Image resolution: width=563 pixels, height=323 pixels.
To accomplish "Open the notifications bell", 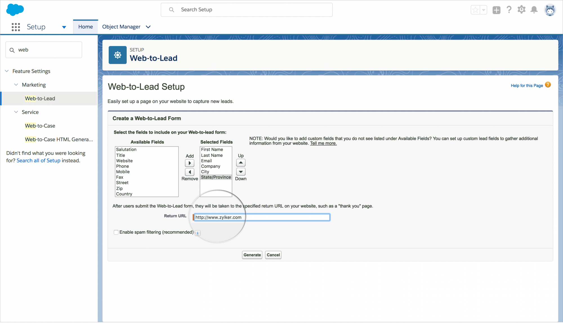I will (534, 10).
